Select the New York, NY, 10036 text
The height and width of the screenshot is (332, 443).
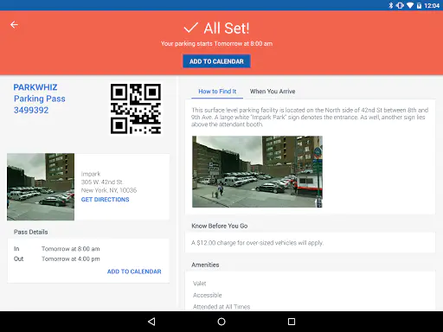(109, 190)
